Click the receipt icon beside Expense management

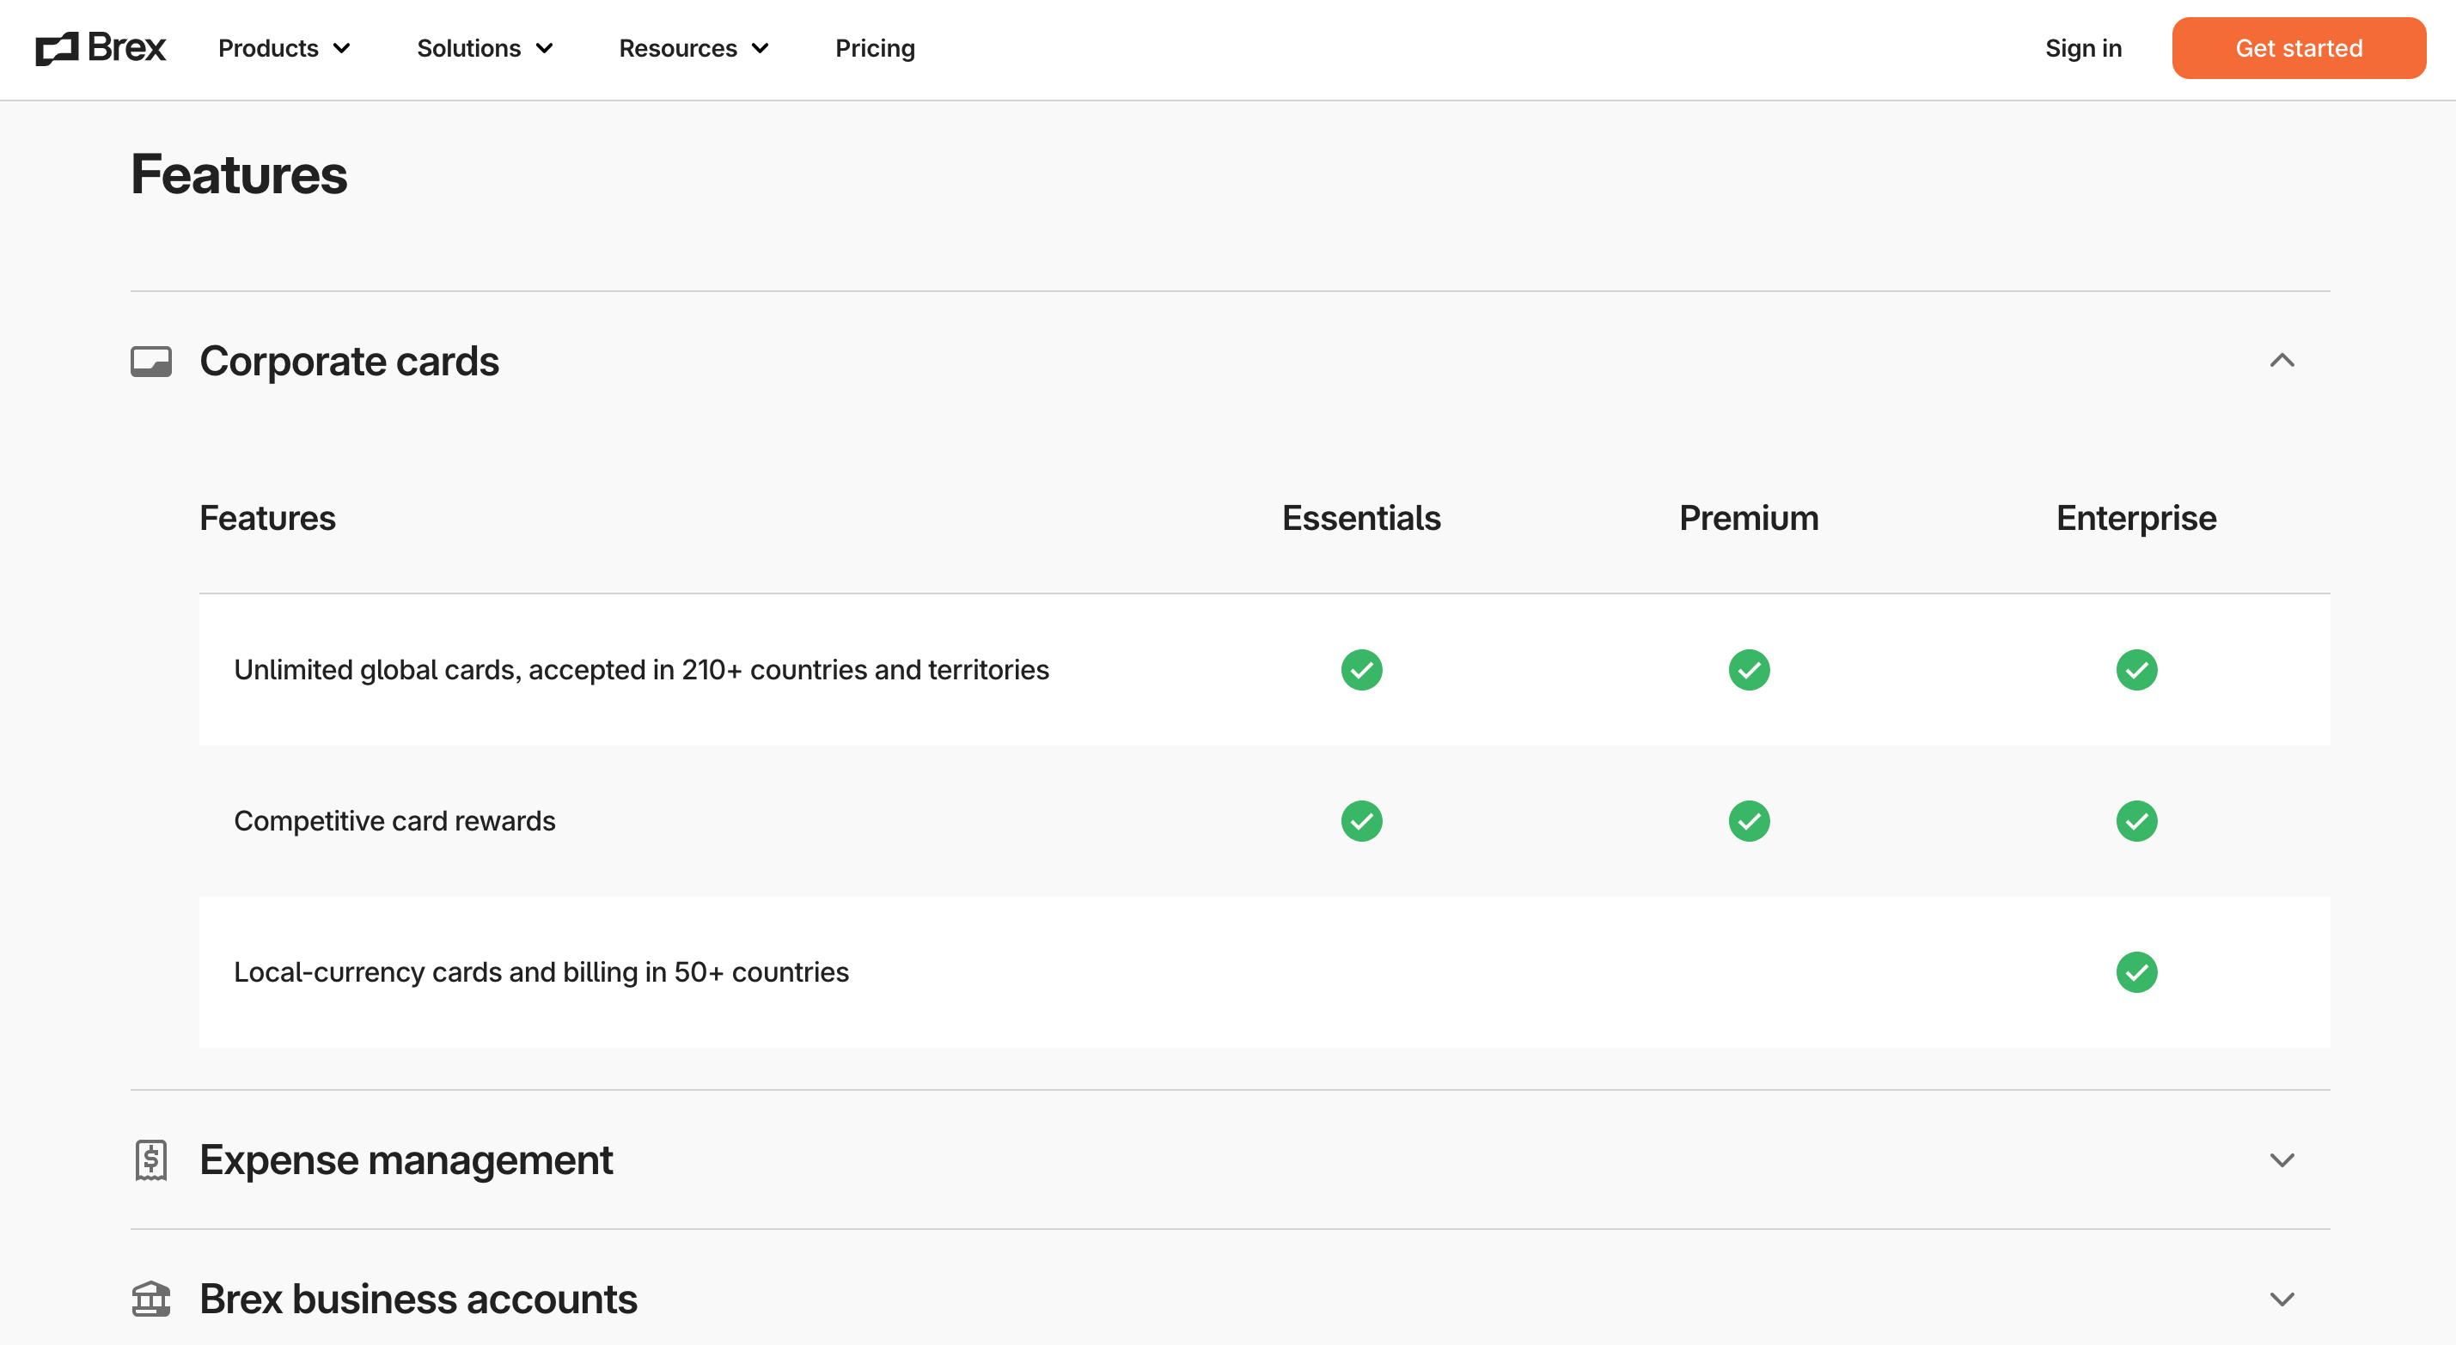pos(150,1160)
